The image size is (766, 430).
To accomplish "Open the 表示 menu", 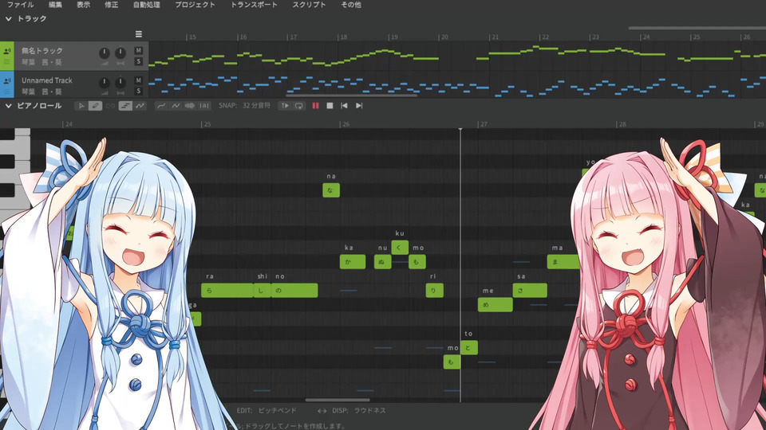I will 83,5.
